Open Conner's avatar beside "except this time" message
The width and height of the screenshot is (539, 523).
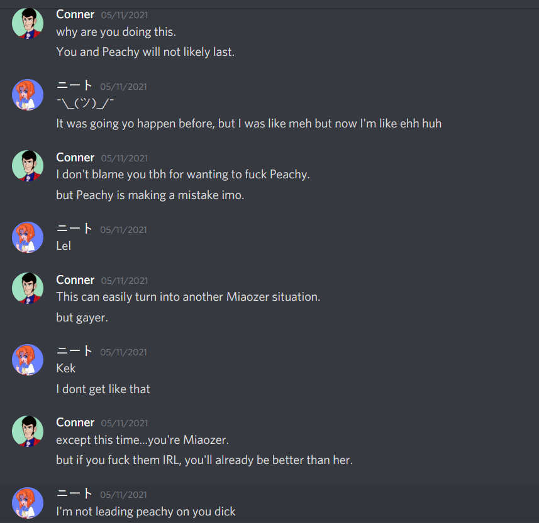point(28,431)
